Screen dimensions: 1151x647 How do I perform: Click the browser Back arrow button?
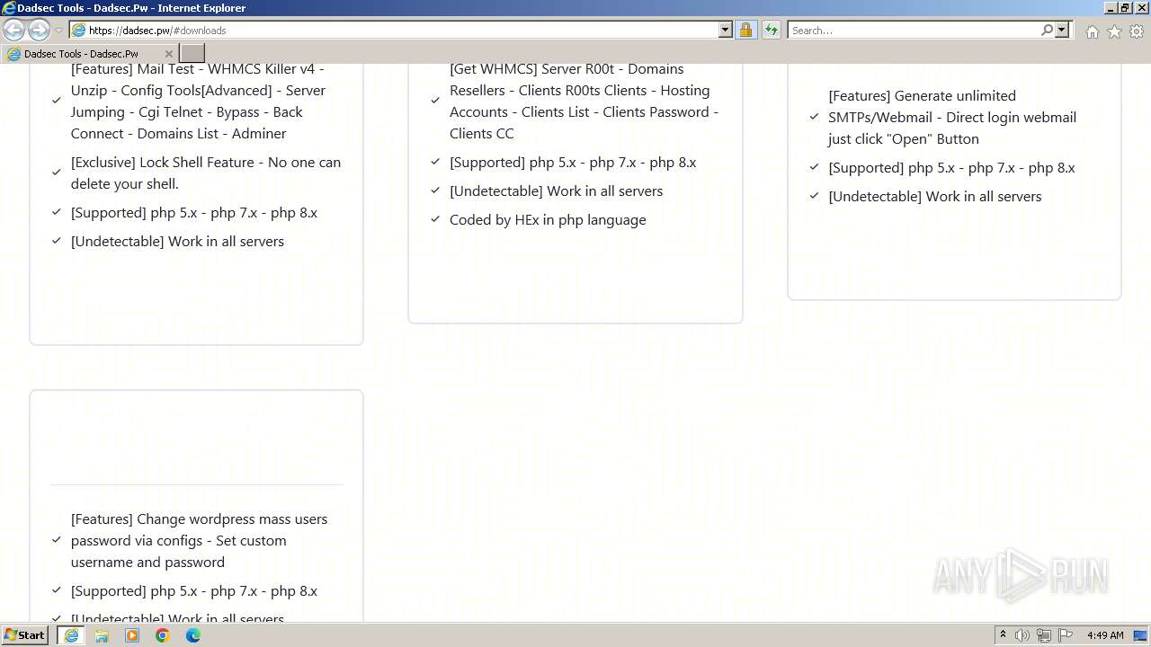click(x=13, y=30)
